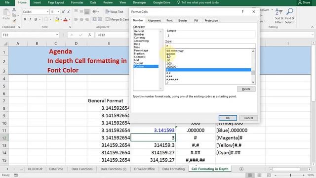Click the Type format code input field
Viewport: 316px width, 178px height.
click(210, 46)
